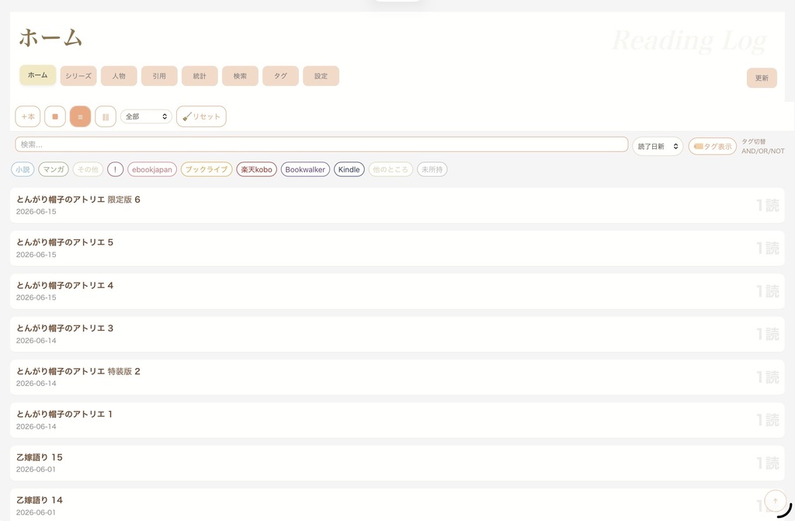Click the reset broom button
The height and width of the screenshot is (521, 795).
point(201,116)
